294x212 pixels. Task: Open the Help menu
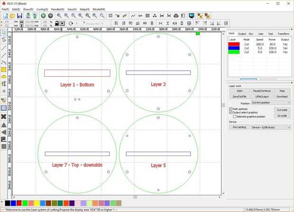84,9
